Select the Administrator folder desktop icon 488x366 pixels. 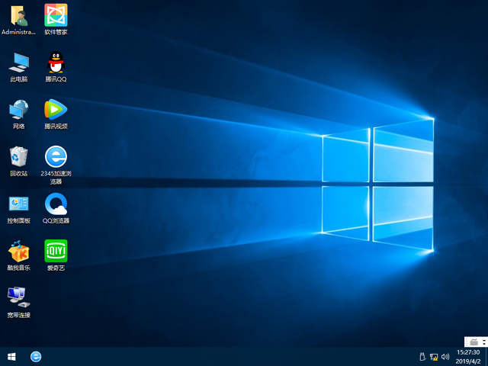(x=18, y=16)
